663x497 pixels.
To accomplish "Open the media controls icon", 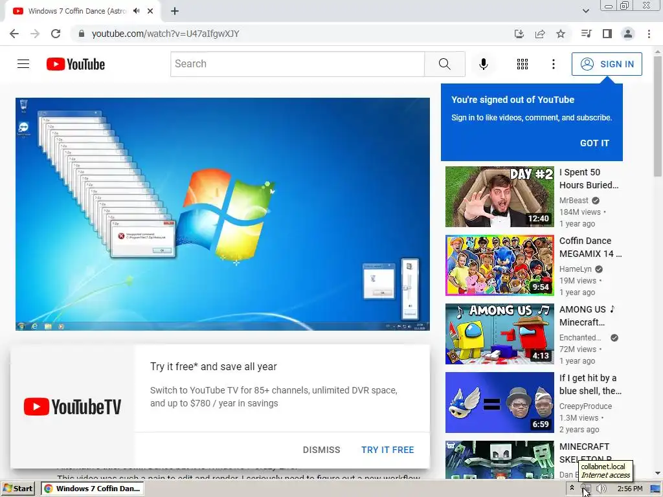I will pos(586,34).
